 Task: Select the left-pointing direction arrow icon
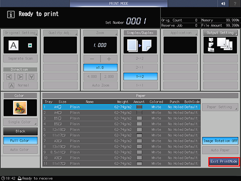click(9, 77)
